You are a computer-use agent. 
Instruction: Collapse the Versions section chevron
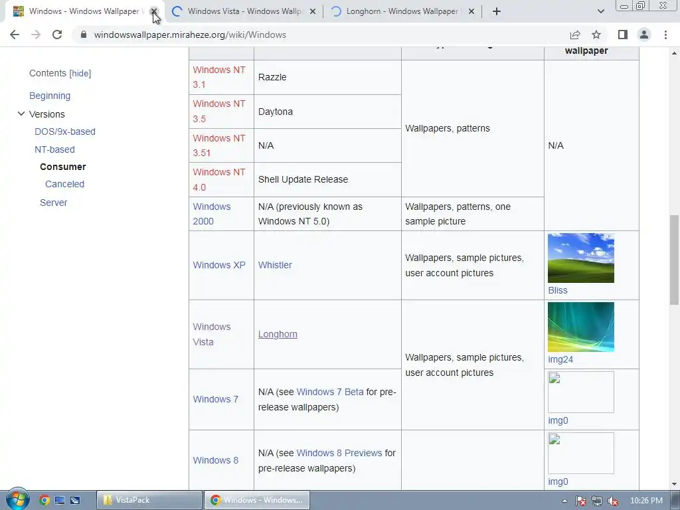(x=21, y=114)
